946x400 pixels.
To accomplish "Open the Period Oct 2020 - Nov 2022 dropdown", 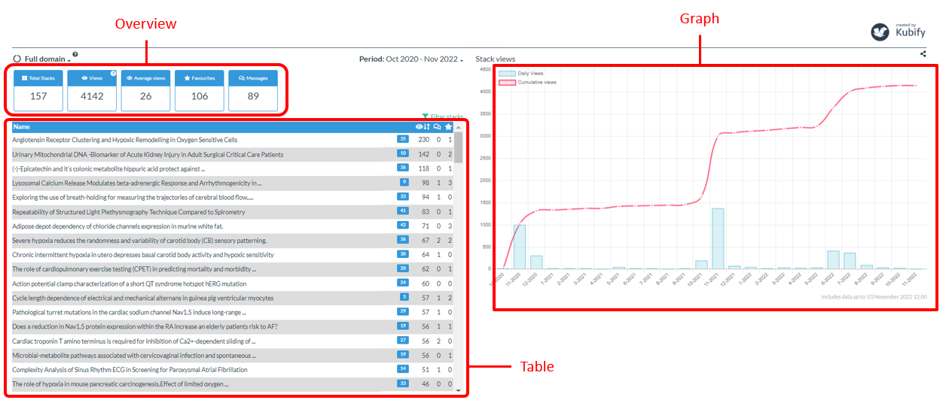I will 410,59.
